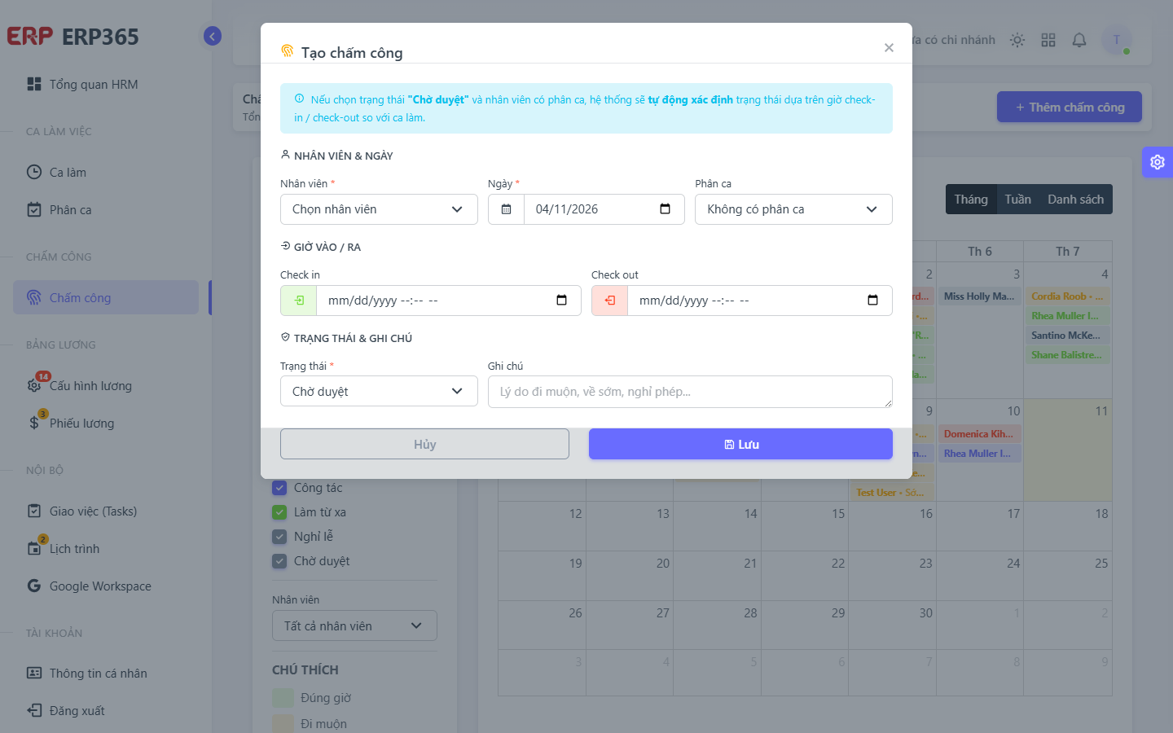
Task: Click the Đúng giờ legend color swatch
Action: click(283, 698)
